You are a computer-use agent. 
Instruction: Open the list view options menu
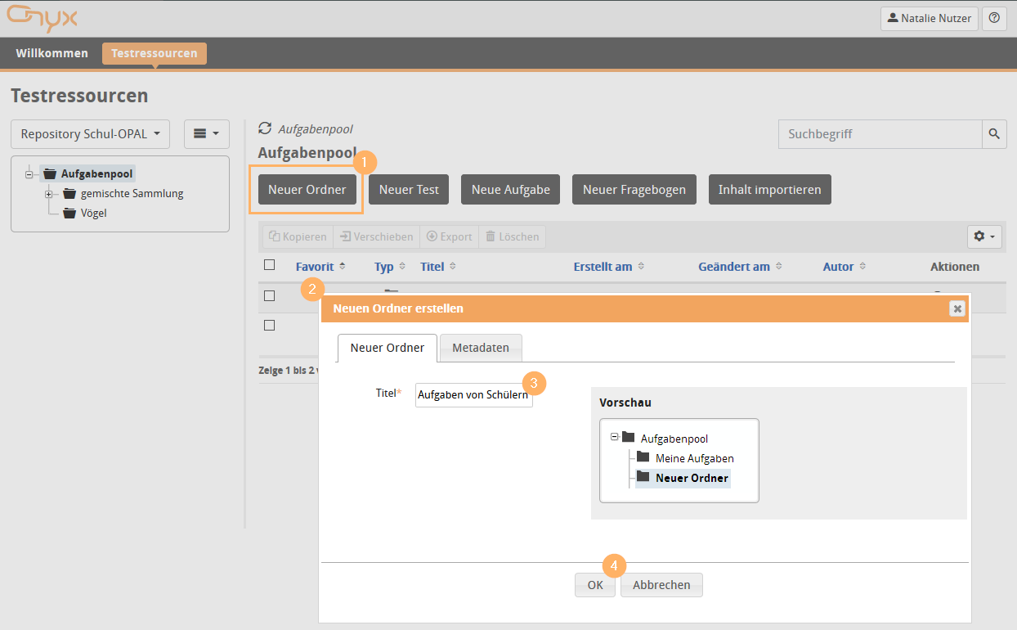pyautogui.click(x=206, y=133)
